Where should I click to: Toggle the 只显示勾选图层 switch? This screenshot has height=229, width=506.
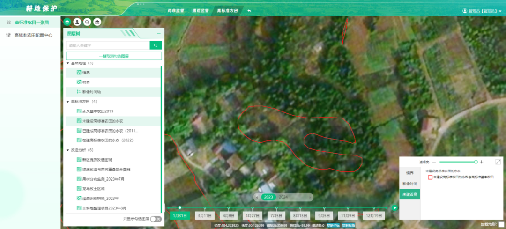156,219
